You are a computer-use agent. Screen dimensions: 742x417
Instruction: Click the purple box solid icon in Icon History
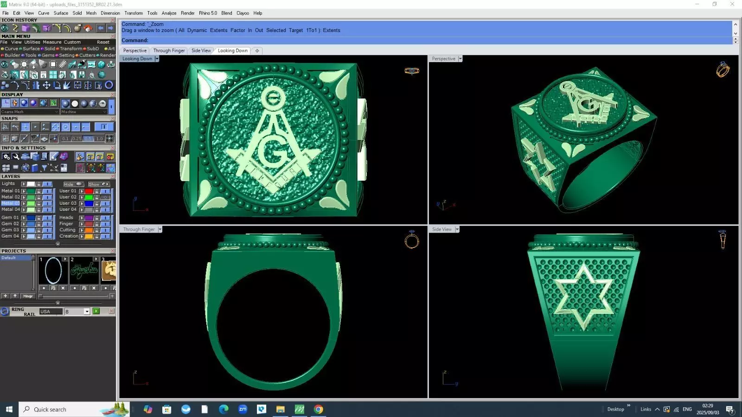click(x=26, y=28)
